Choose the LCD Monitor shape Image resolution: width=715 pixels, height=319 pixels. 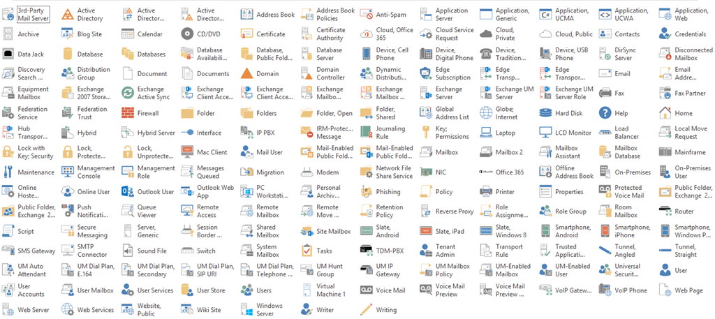(546, 133)
